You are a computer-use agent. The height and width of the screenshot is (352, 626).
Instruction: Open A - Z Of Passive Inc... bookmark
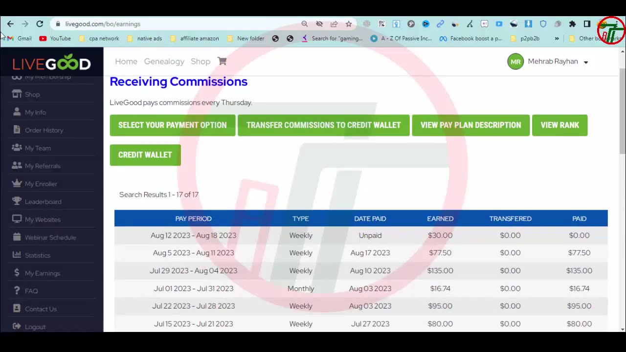click(401, 39)
